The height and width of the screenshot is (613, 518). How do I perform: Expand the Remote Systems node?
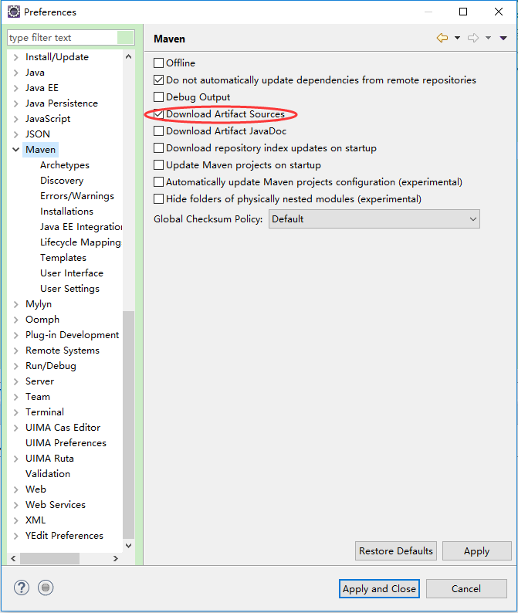[15, 351]
